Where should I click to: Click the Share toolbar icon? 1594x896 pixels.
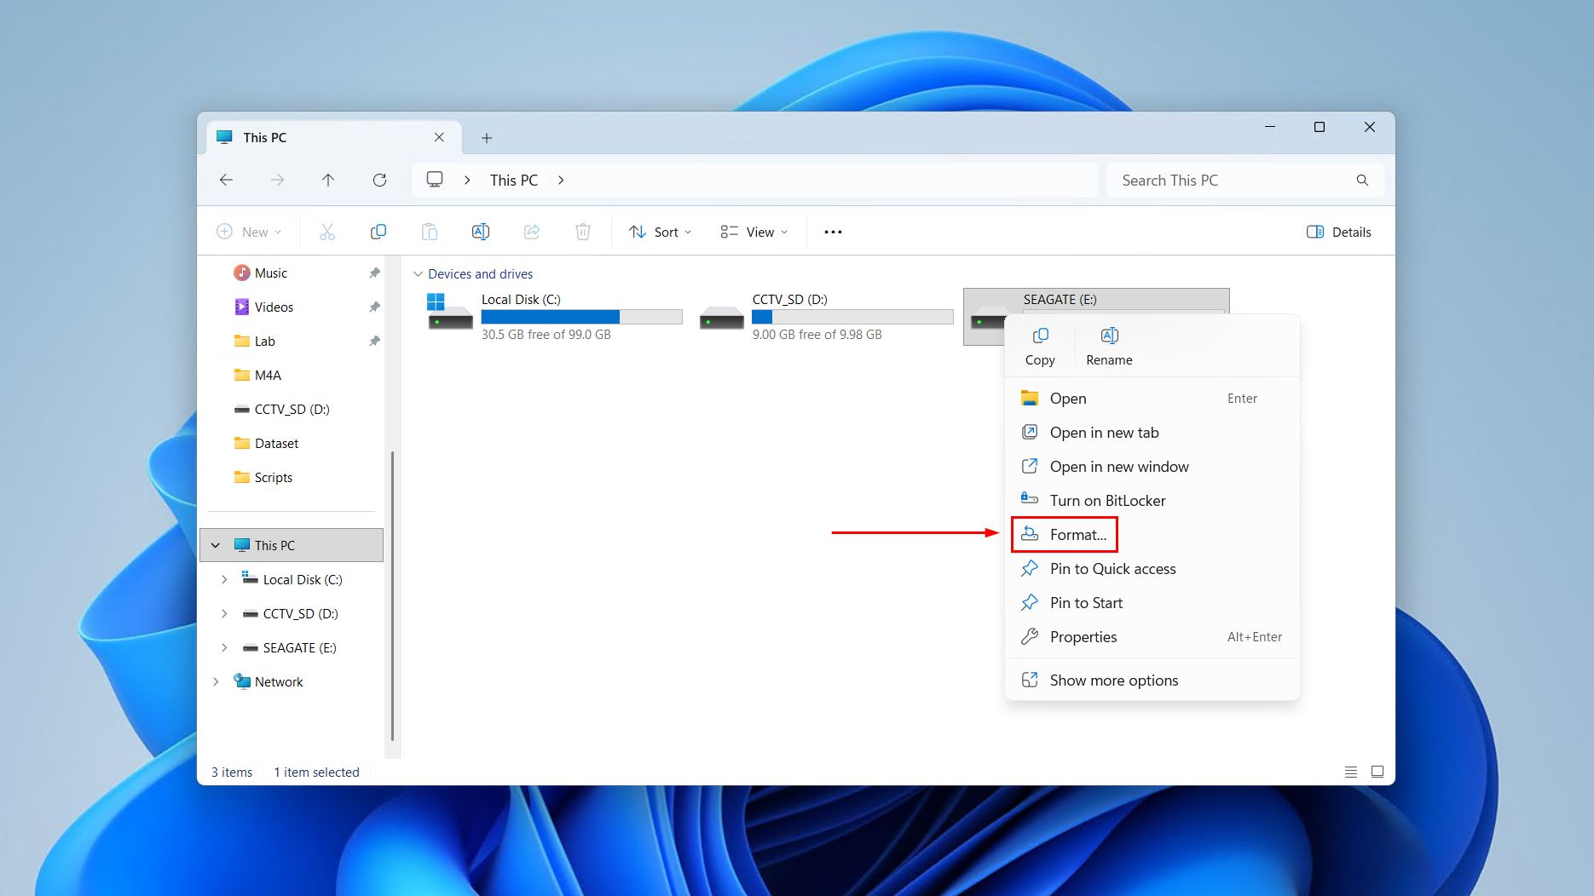point(532,232)
